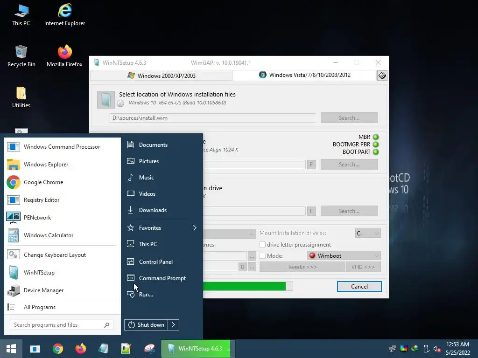Open the Wimboot mode dropdown
This screenshot has height=358, width=478.
[344, 256]
